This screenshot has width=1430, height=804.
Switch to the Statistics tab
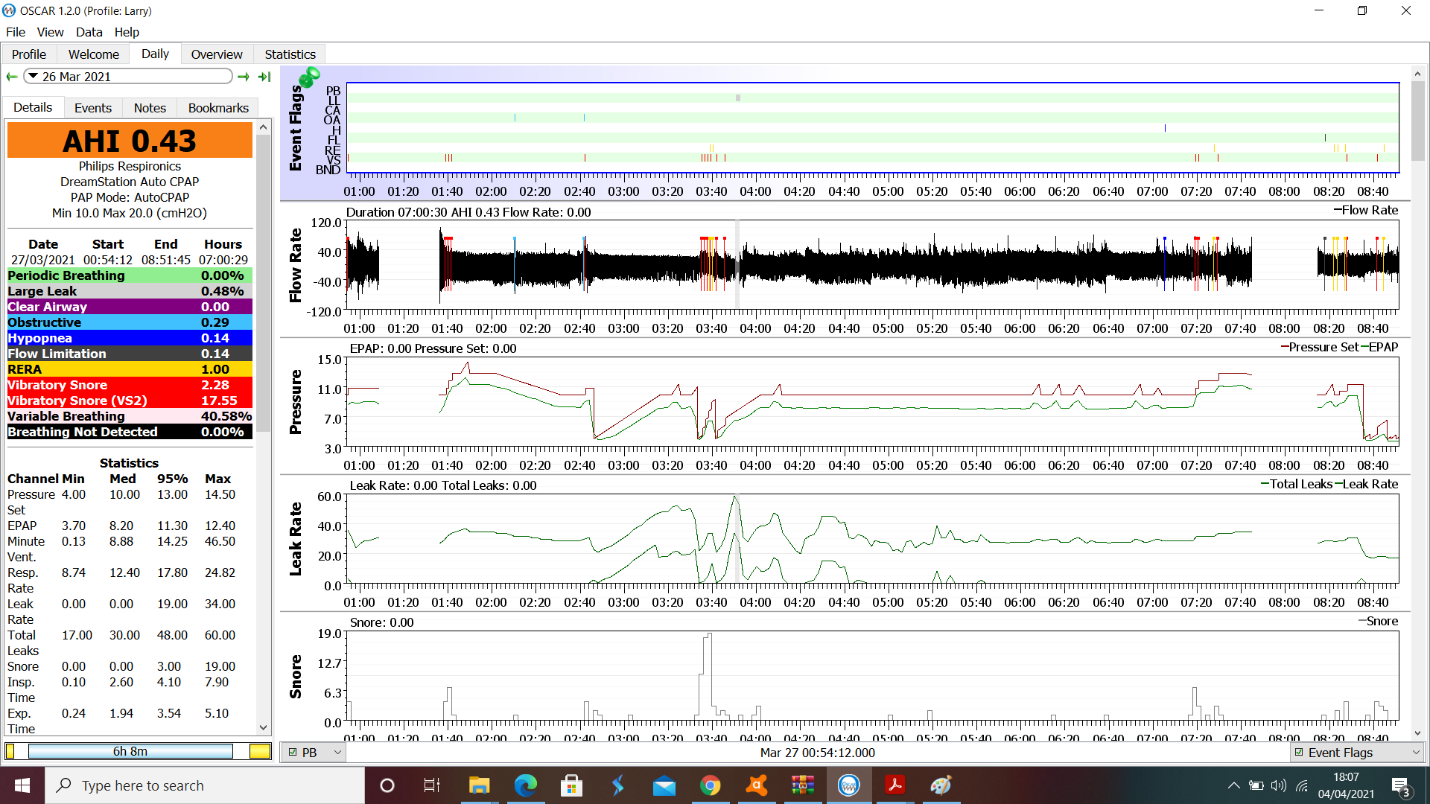(x=290, y=54)
